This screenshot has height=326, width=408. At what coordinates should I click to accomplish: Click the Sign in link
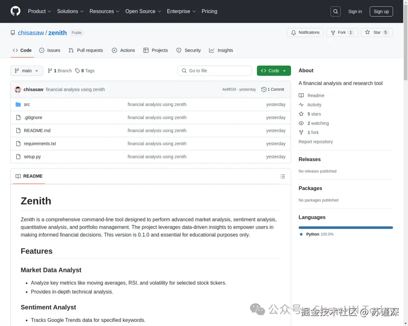pos(355,11)
